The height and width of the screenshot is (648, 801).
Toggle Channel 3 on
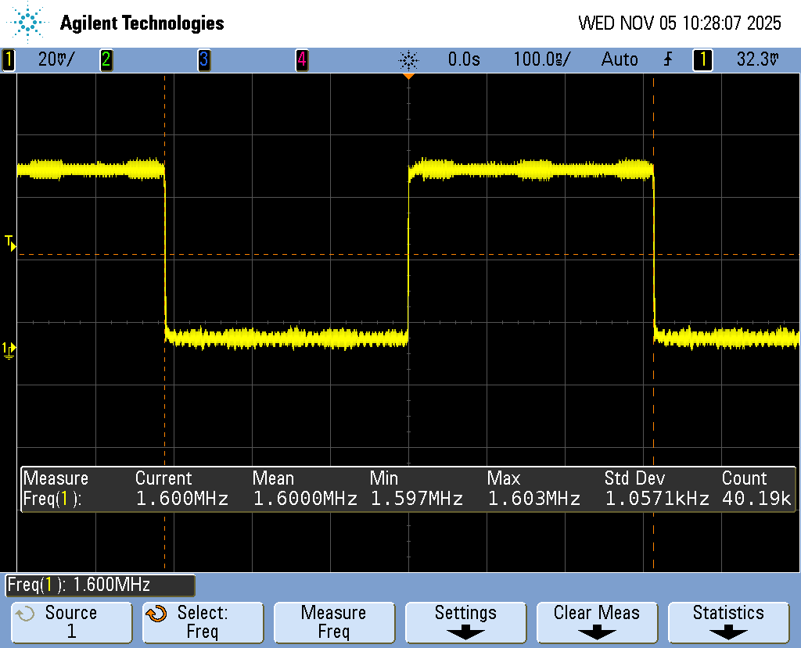coord(204,59)
